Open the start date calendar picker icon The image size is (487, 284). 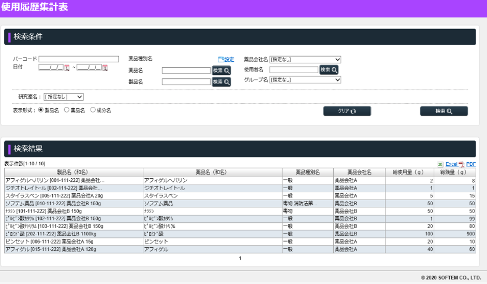66,67
